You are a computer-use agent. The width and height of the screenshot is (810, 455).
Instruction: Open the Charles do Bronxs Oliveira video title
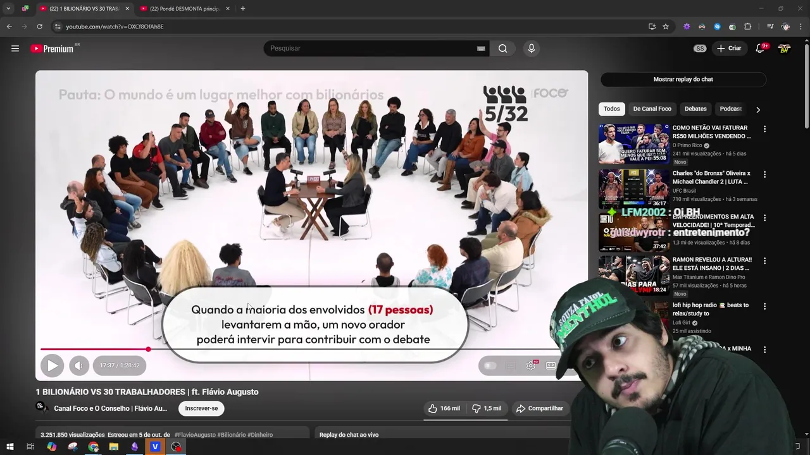pyautogui.click(x=711, y=178)
